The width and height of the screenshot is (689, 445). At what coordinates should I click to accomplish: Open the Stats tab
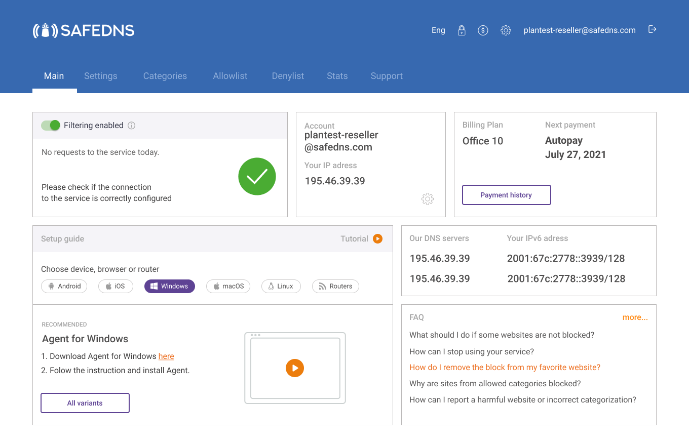click(x=337, y=75)
